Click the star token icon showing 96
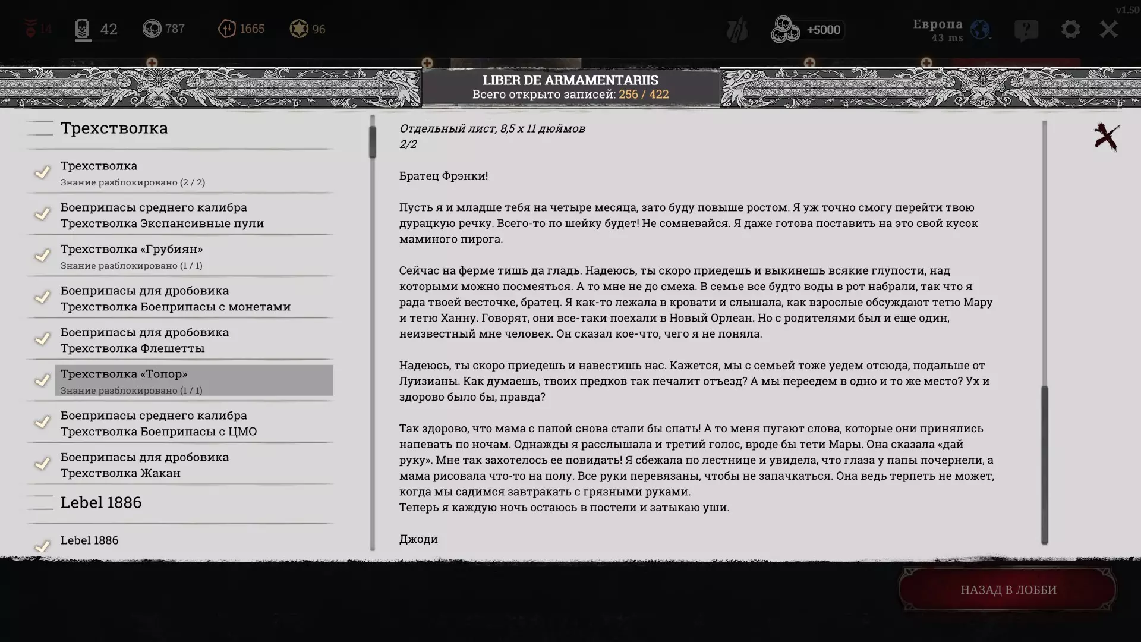1141x642 pixels. (298, 29)
